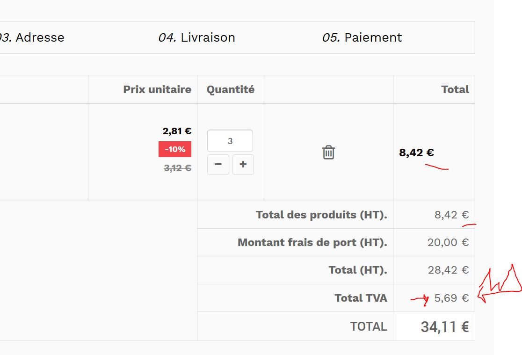Click the Prix unitaire column header
The height and width of the screenshot is (355, 522).
[x=157, y=89]
